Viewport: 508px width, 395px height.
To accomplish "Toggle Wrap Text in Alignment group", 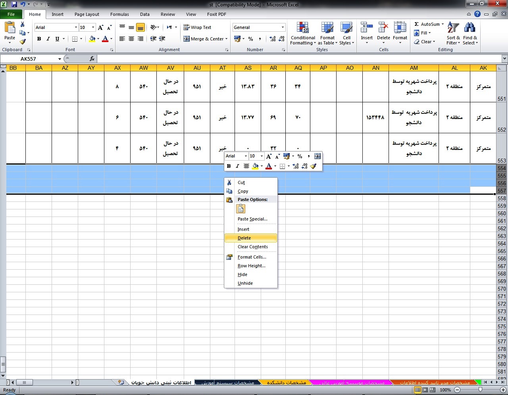I will [197, 27].
